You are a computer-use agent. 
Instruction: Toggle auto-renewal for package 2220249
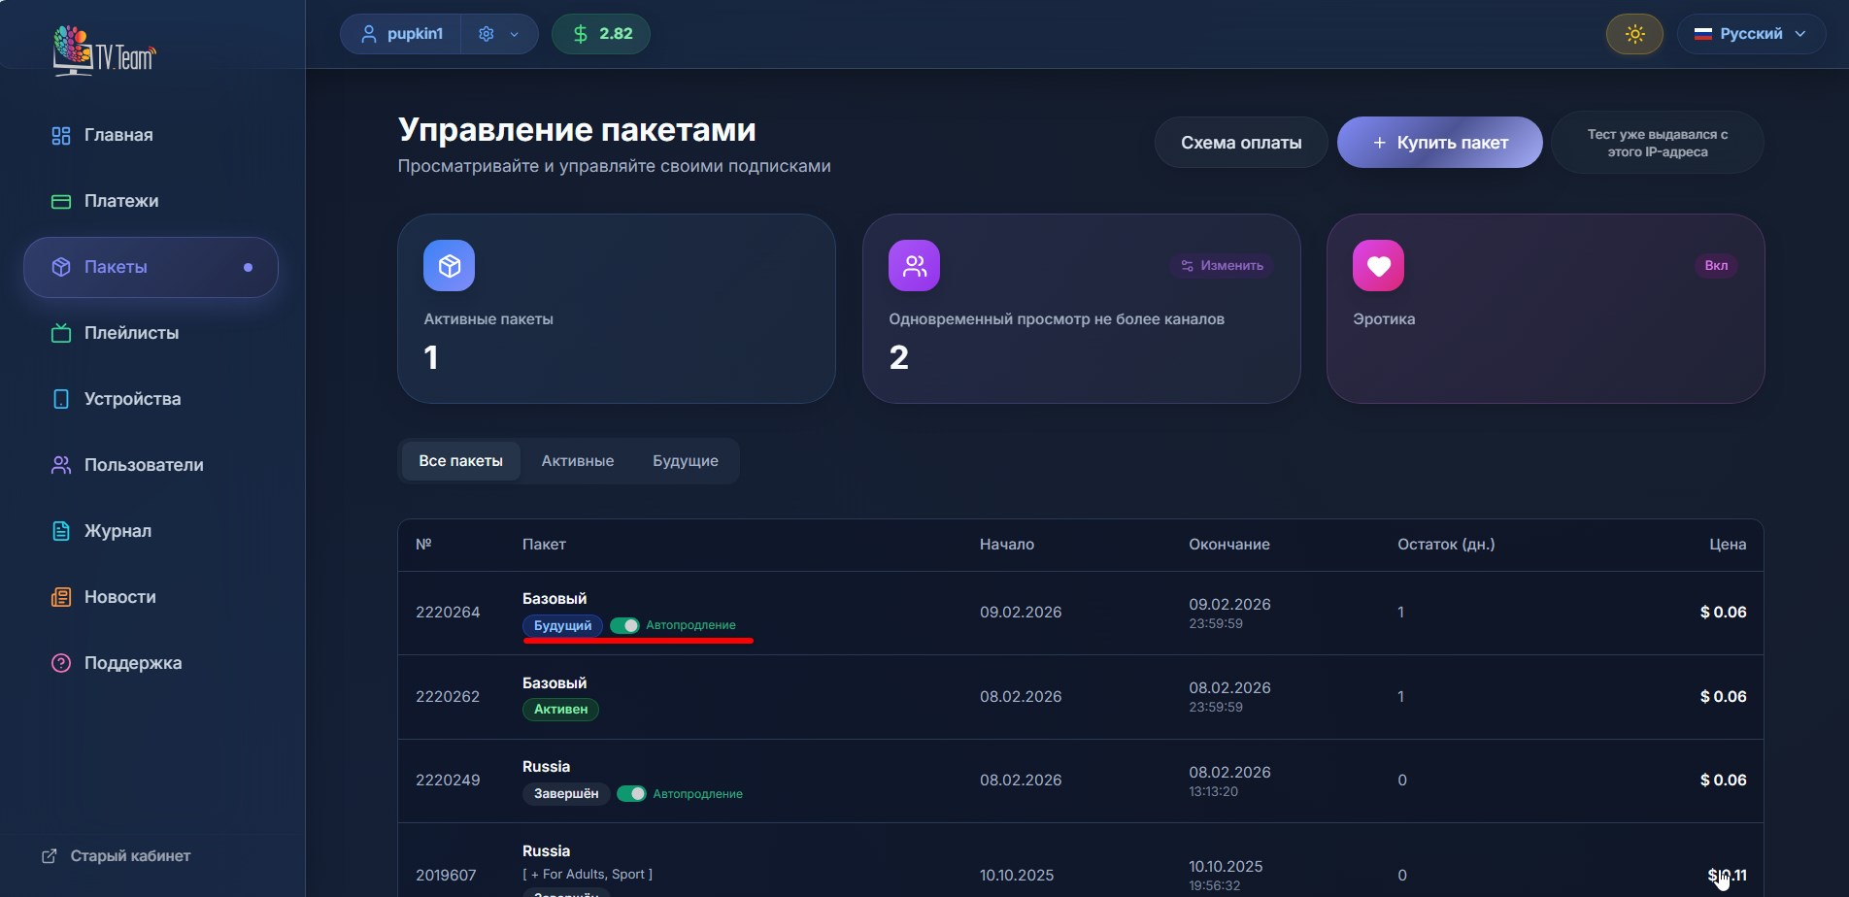coord(632,794)
